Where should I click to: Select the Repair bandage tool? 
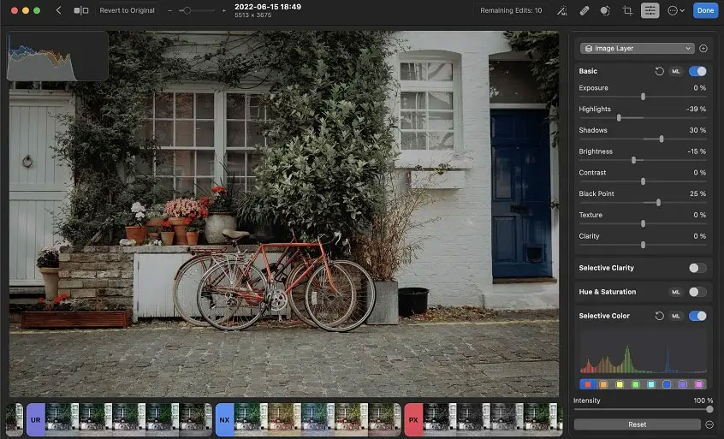pyautogui.click(x=584, y=10)
